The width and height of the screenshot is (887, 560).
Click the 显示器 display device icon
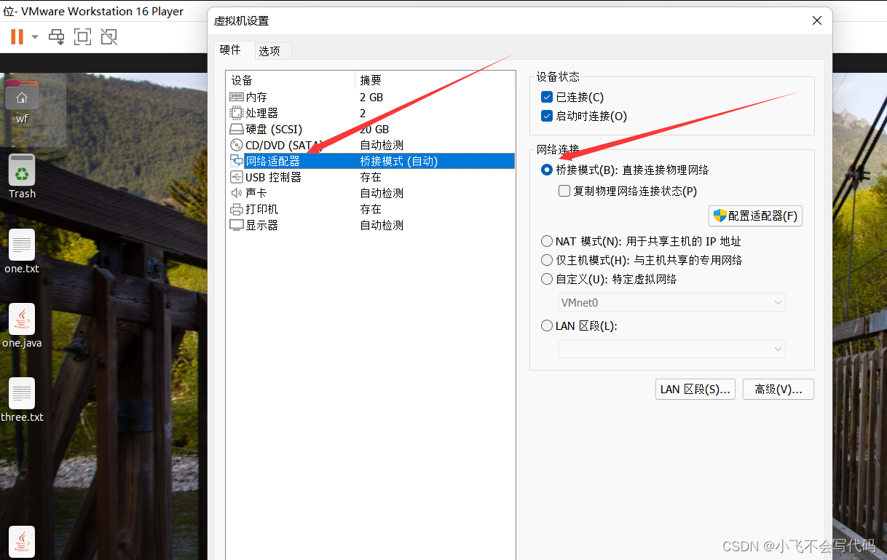click(237, 225)
